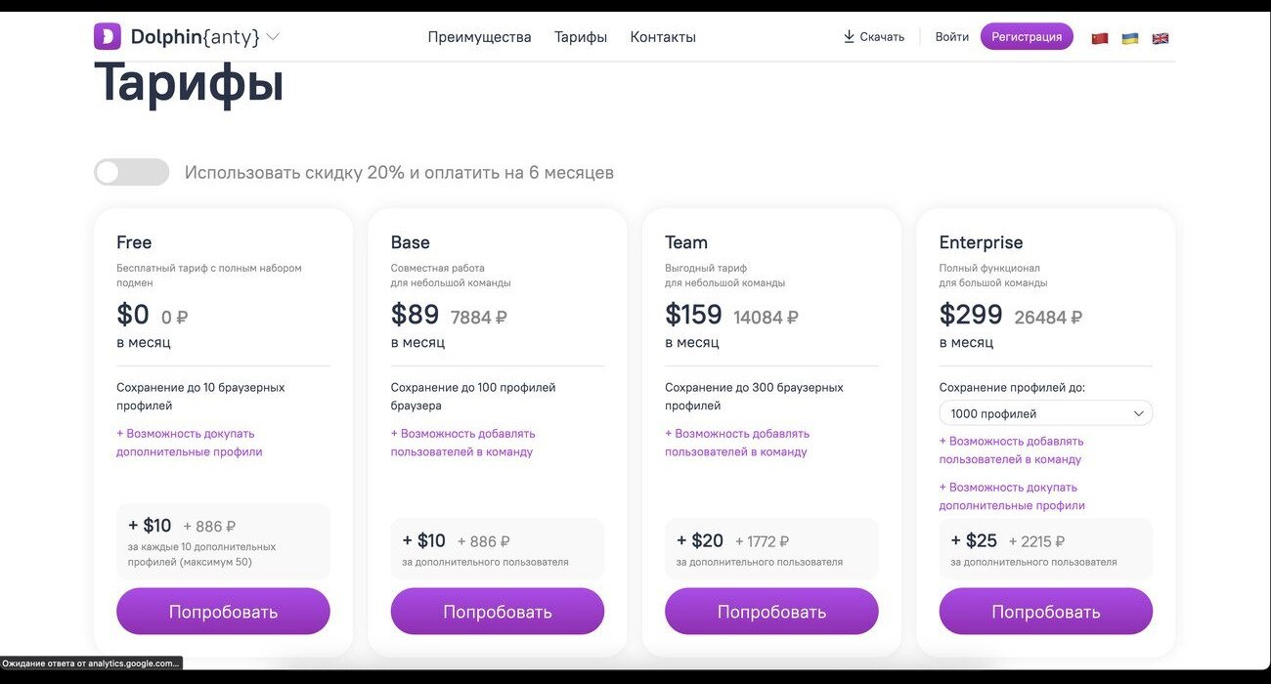Click the Войти login link

(951, 37)
